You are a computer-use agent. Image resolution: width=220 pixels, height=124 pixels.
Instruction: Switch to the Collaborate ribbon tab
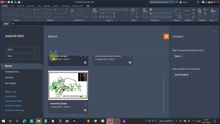(65, 6)
